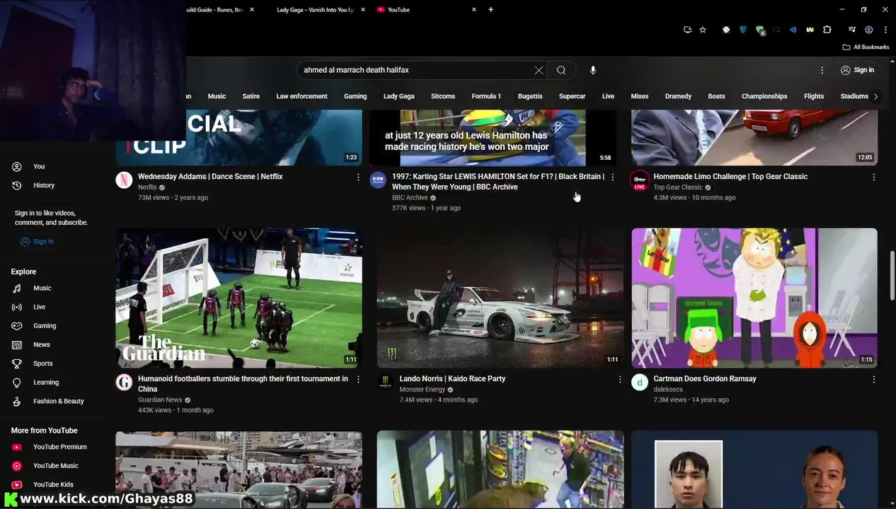Open options for 1997 Karting Star Lewis Hamilton video
This screenshot has height=509, width=896.
tap(613, 177)
